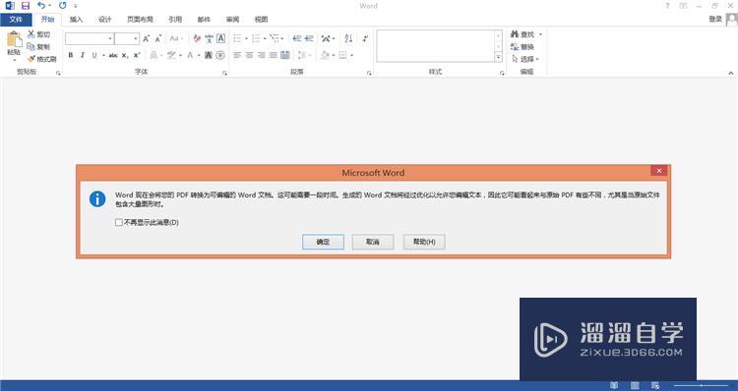Open the Find (查找) dropdown arrow
The width and height of the screenshot is (738, 391).
(540, 34)
